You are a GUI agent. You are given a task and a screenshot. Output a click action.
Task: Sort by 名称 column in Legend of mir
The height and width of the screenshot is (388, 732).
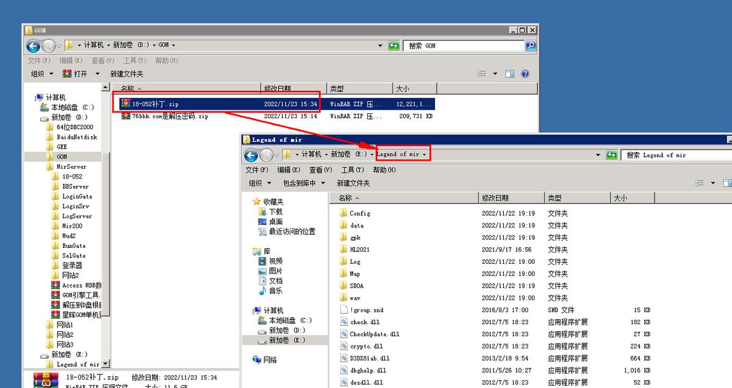point(404,198)
